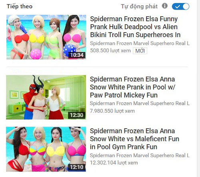
Task: Open channel name under the second video
Action: point(140,103)
